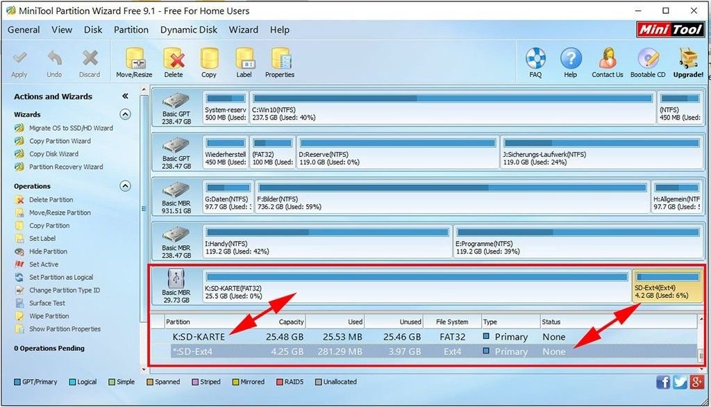This screenshot has height=407, width=711.
Task: Launch Migrate OS to SSD/HD Wizard
Action: [x=72, y=128]
